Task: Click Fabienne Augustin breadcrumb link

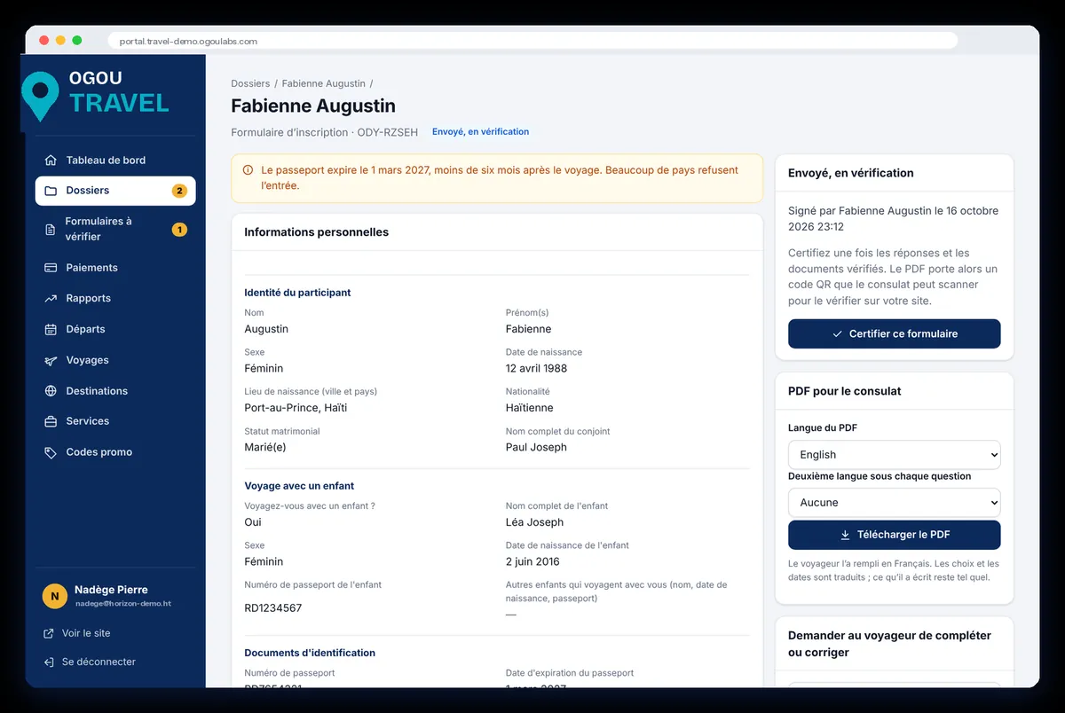Action: coord(324,83)
